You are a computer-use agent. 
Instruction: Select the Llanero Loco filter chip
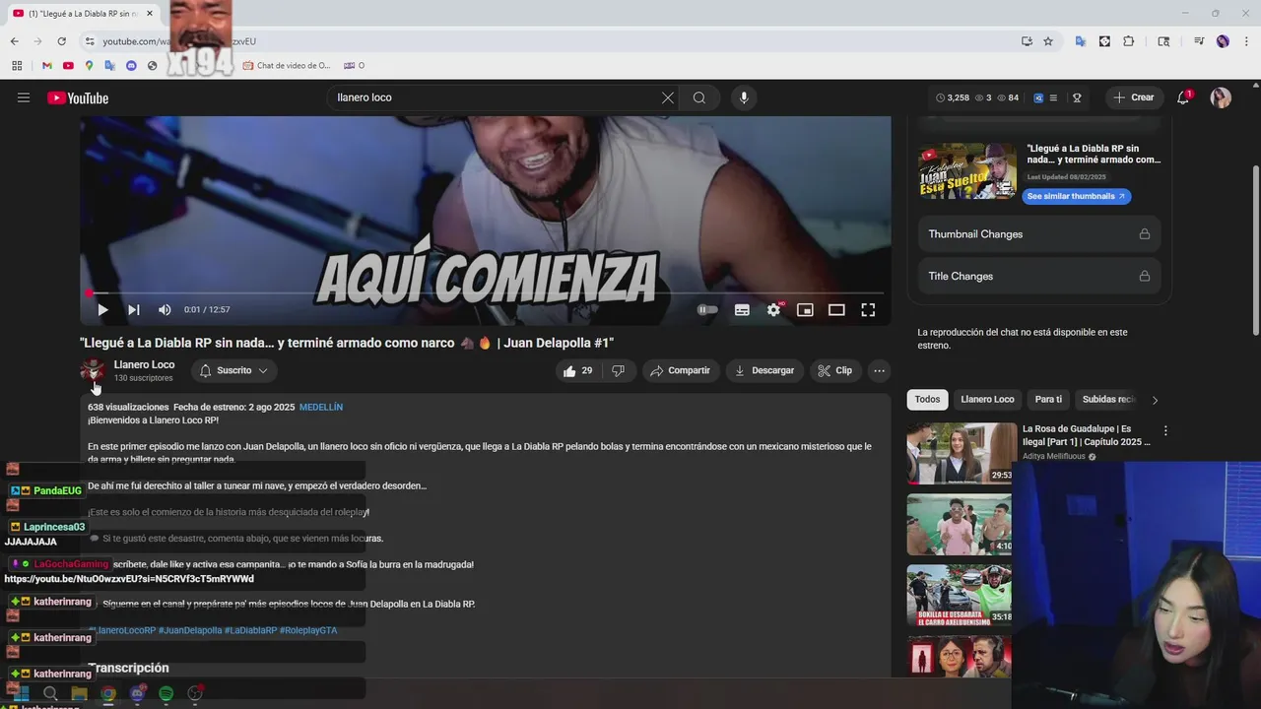click(x=987, y=399)
